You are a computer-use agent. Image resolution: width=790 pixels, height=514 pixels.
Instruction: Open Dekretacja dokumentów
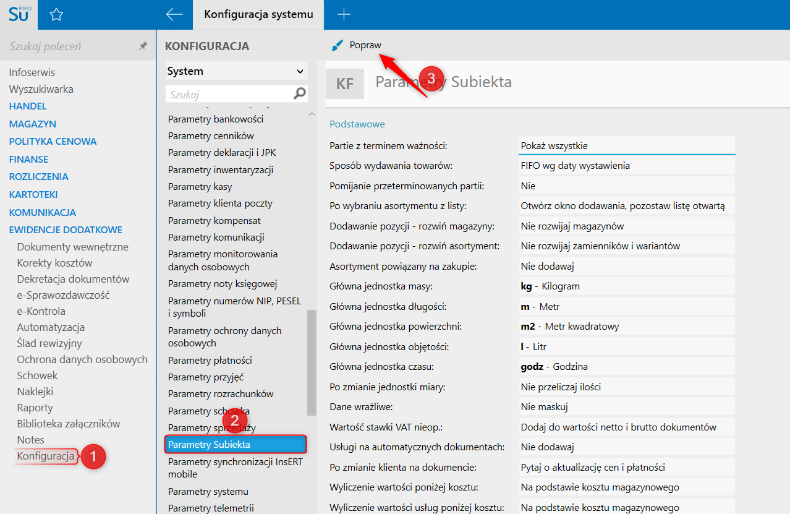tap(73, 279)
